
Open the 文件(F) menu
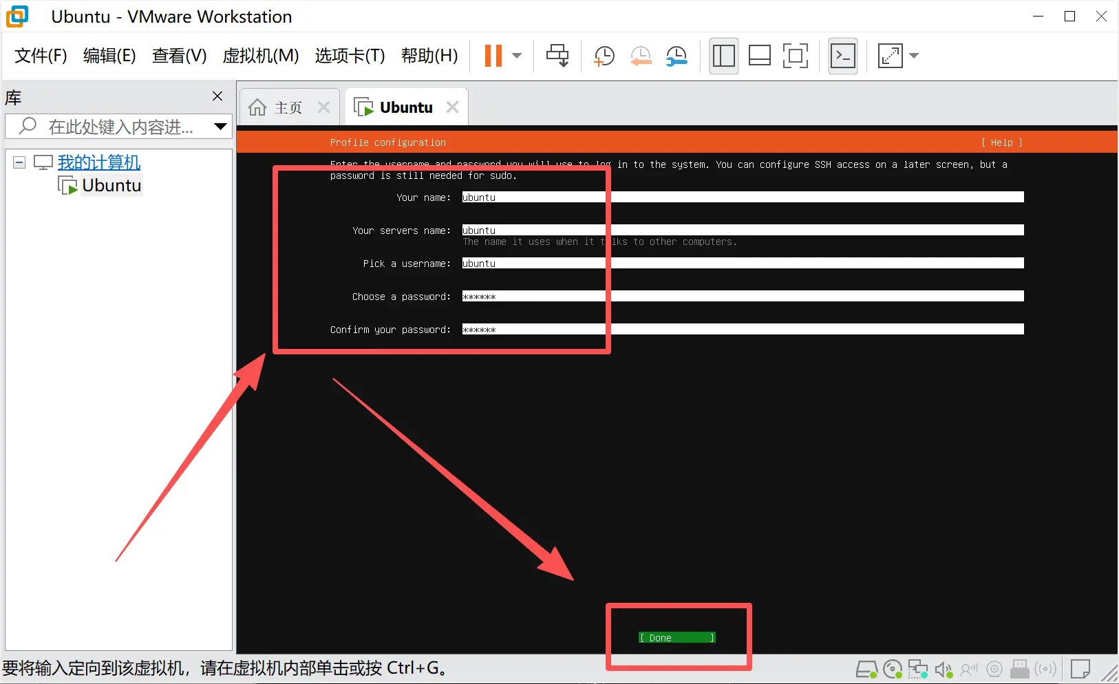pyautogui.click(x=41, y=56)
